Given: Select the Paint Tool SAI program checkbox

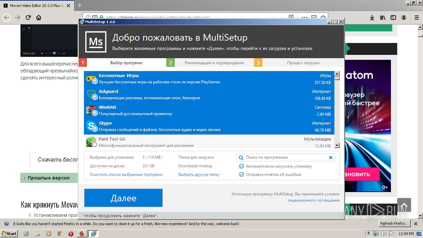Looking at the screenshot, I should [95, 145].
